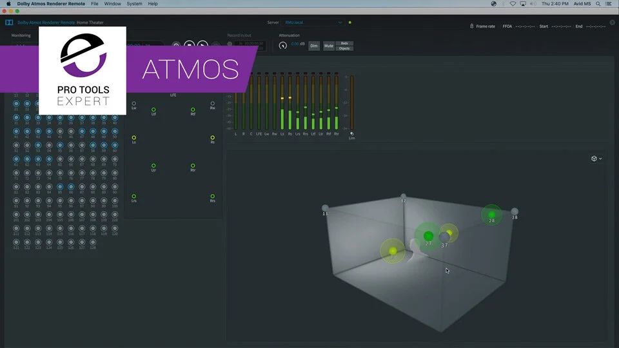Screen dimensions: 619x348
Task: Toggle object 128 in the object grid
Action: (93, 242)
